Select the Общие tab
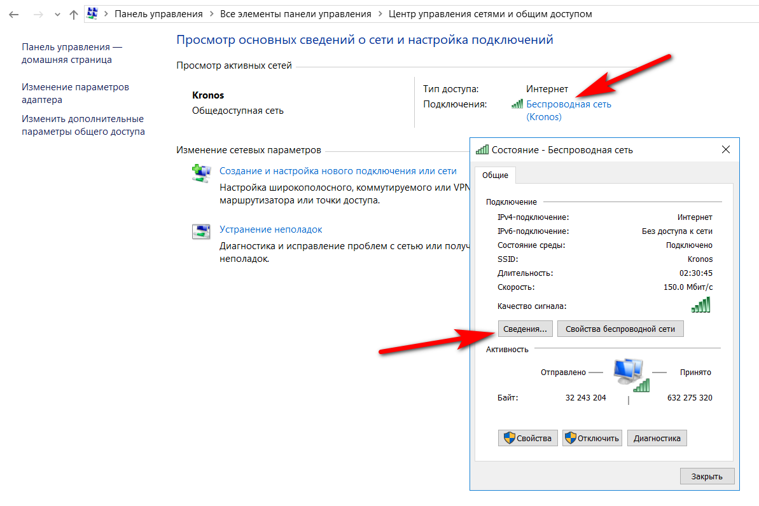759x506 pixels. click(x=495, y=175)
